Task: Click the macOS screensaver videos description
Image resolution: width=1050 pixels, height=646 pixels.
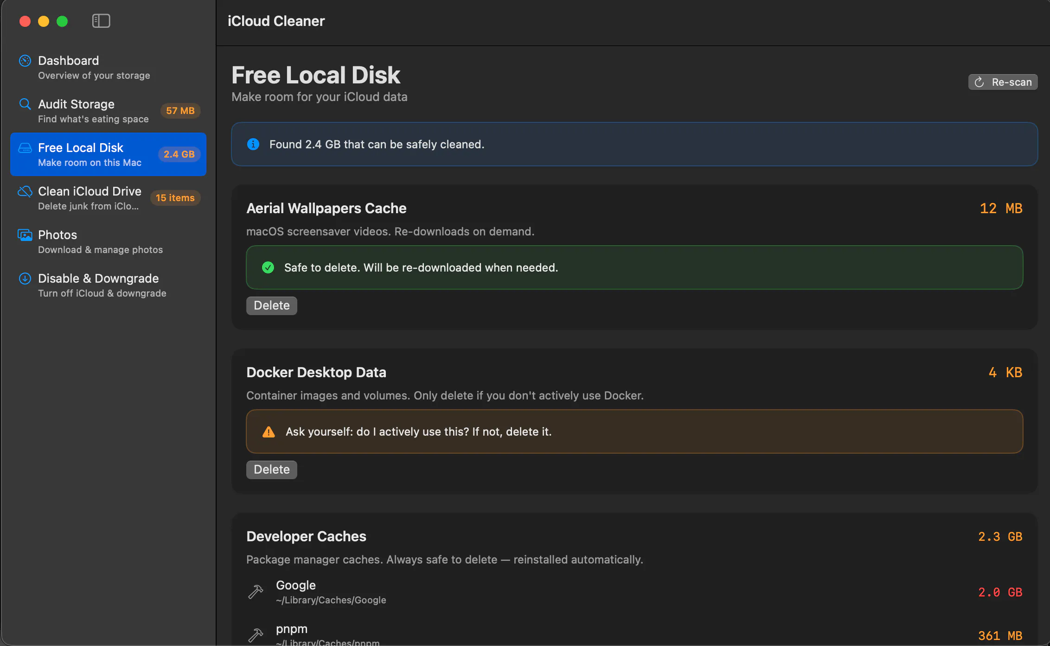Action: point(391,232)
